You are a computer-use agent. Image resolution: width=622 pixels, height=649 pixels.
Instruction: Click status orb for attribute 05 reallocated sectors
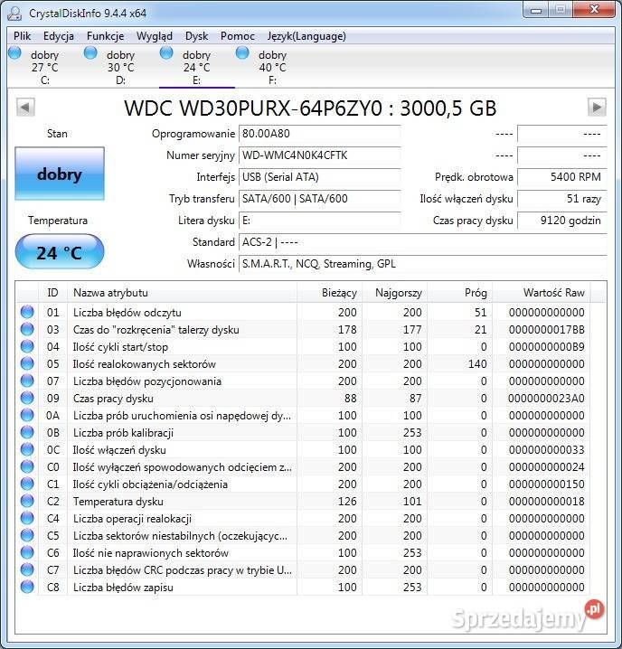pos(27,364)
